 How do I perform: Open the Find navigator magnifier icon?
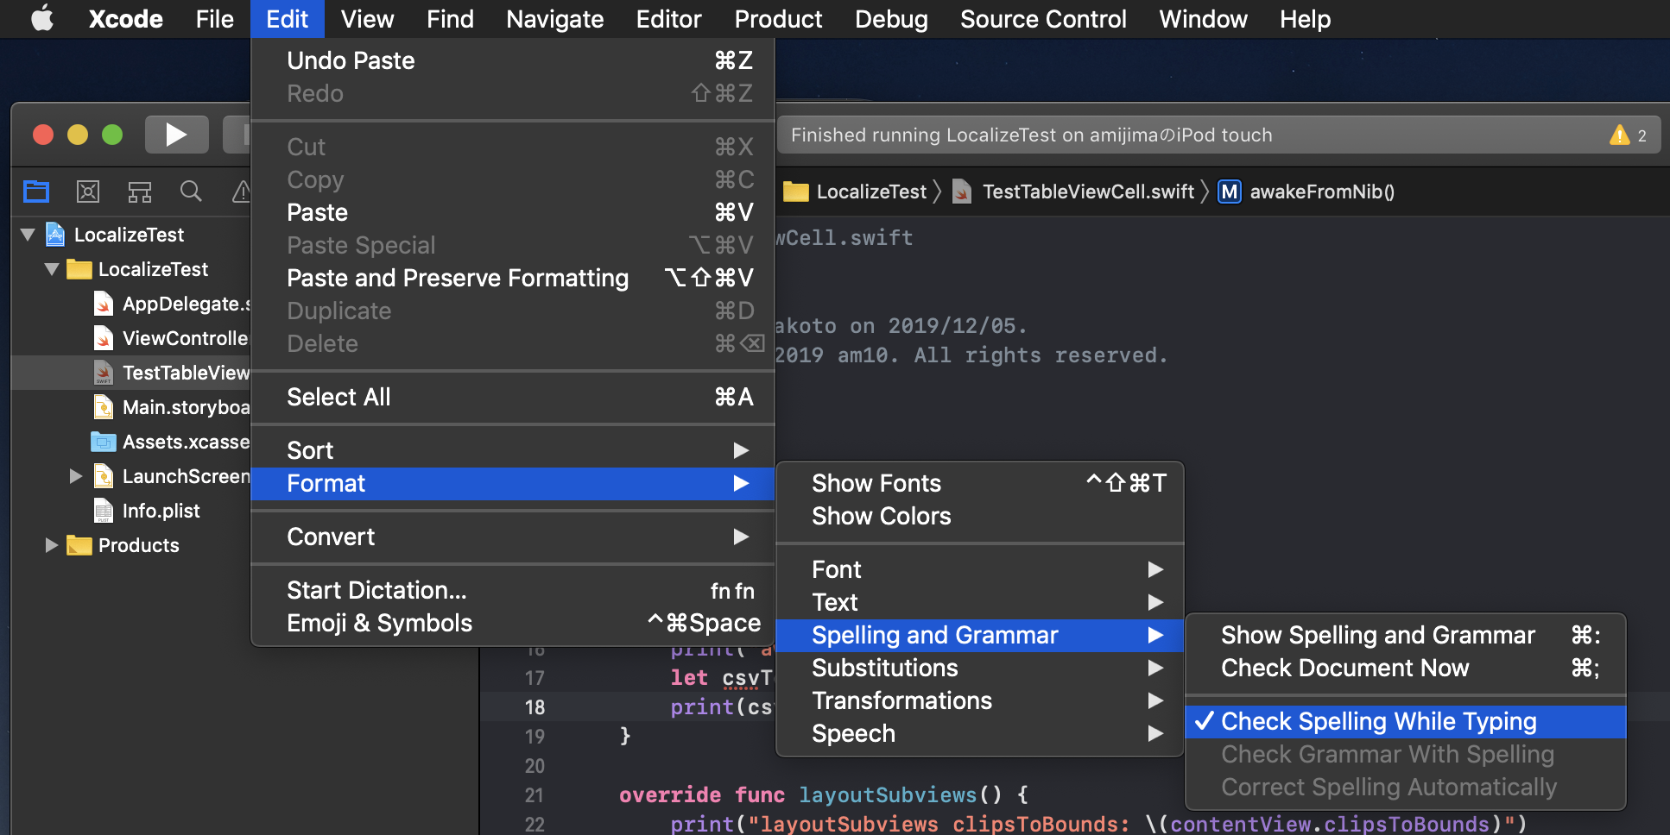(x=191, y=191)
